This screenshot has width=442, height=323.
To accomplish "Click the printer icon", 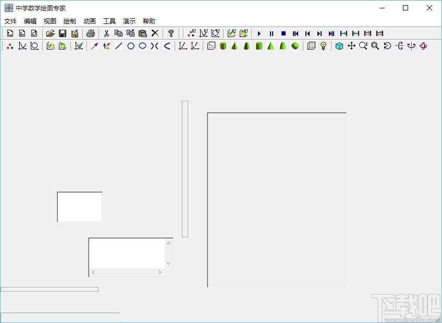I will (91, 33).
